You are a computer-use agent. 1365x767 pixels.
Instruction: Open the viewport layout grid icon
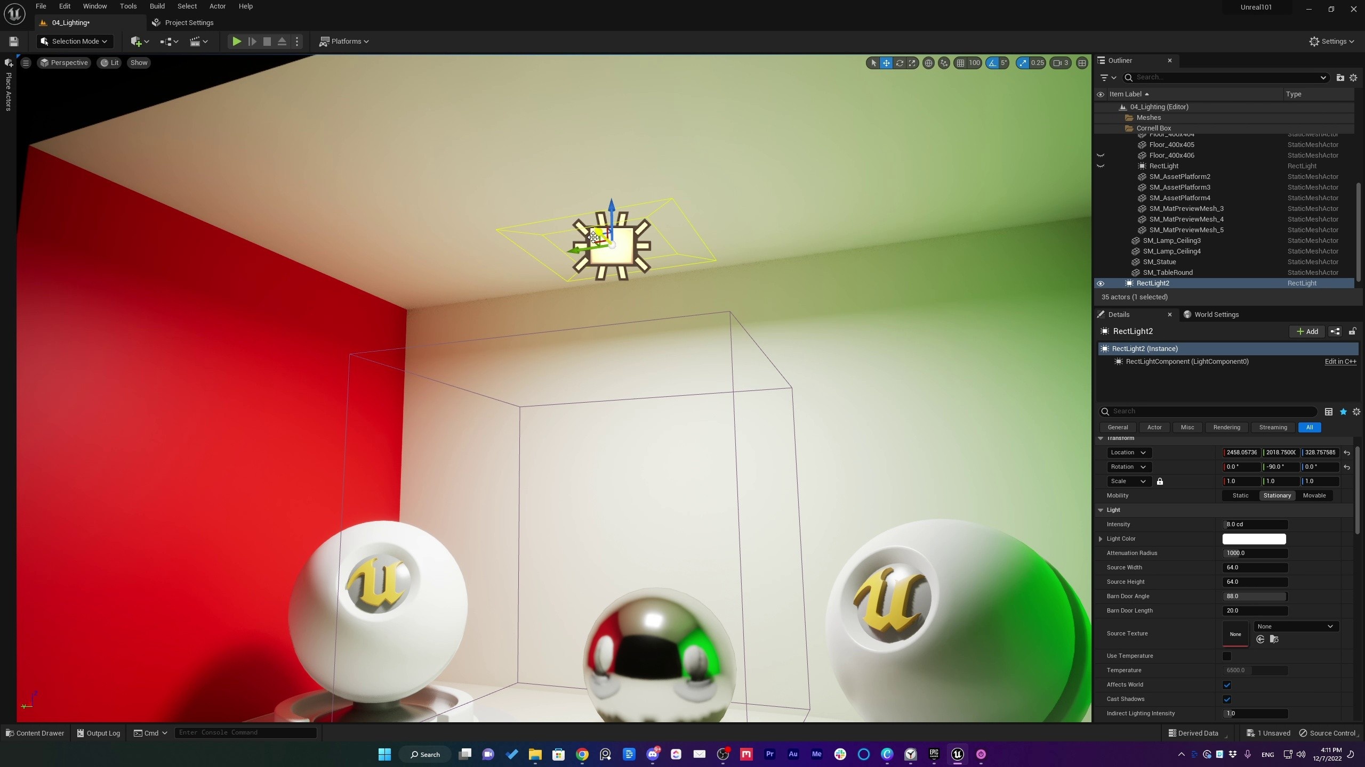pyautogui.click(x=1082, y=63)
